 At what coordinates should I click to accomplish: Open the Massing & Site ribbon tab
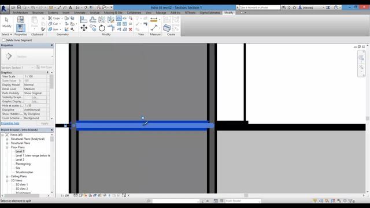[113, 13]
